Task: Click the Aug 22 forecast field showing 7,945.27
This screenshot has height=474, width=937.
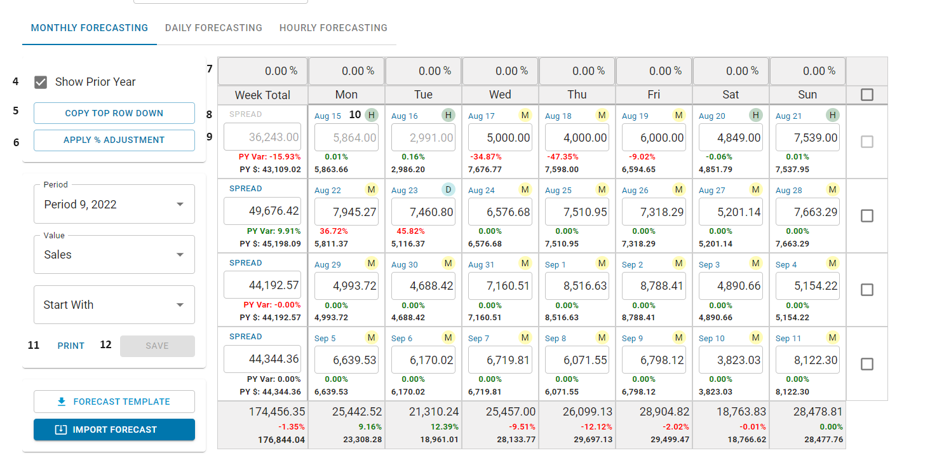Action: click(346, 212)
